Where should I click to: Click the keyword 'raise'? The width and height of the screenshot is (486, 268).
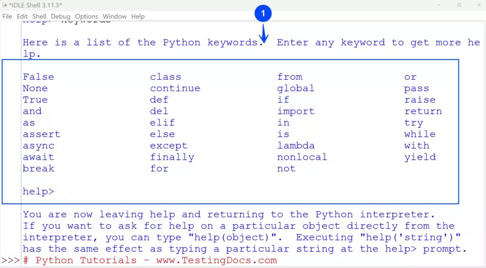[x=420, y=100]
